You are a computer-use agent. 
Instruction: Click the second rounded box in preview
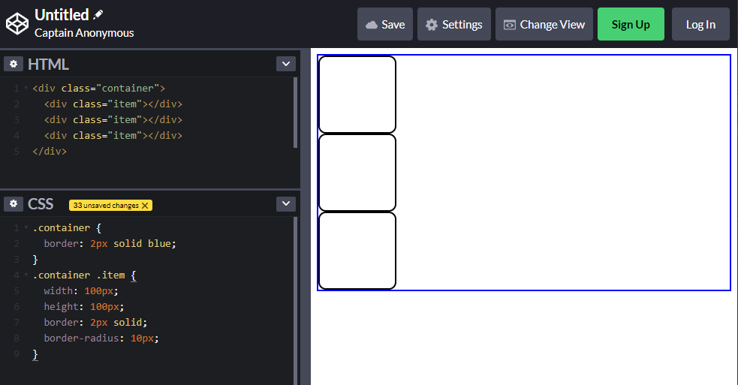357,173
